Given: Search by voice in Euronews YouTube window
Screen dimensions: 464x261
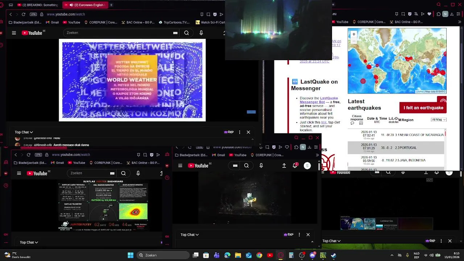Looking at the screenshot, I should (201, 33).
